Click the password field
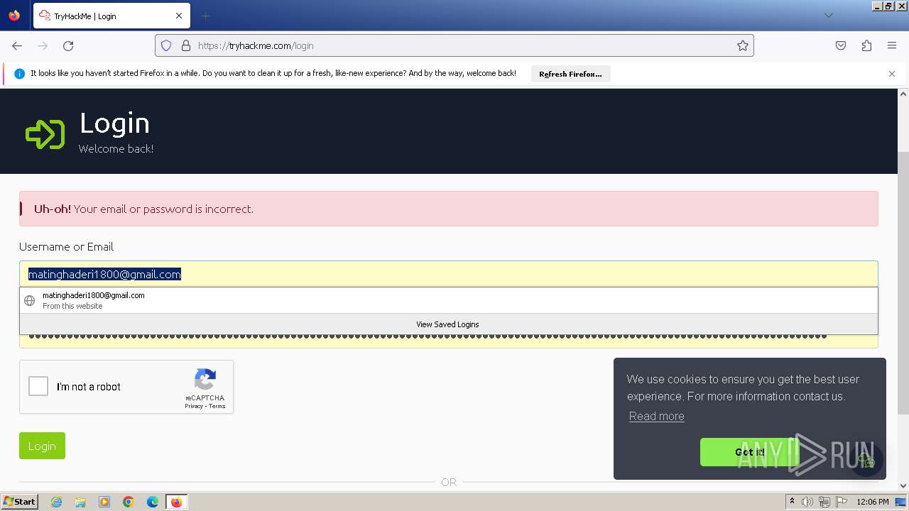The width and height of the screenshot is (909, 511). point(449,341)
